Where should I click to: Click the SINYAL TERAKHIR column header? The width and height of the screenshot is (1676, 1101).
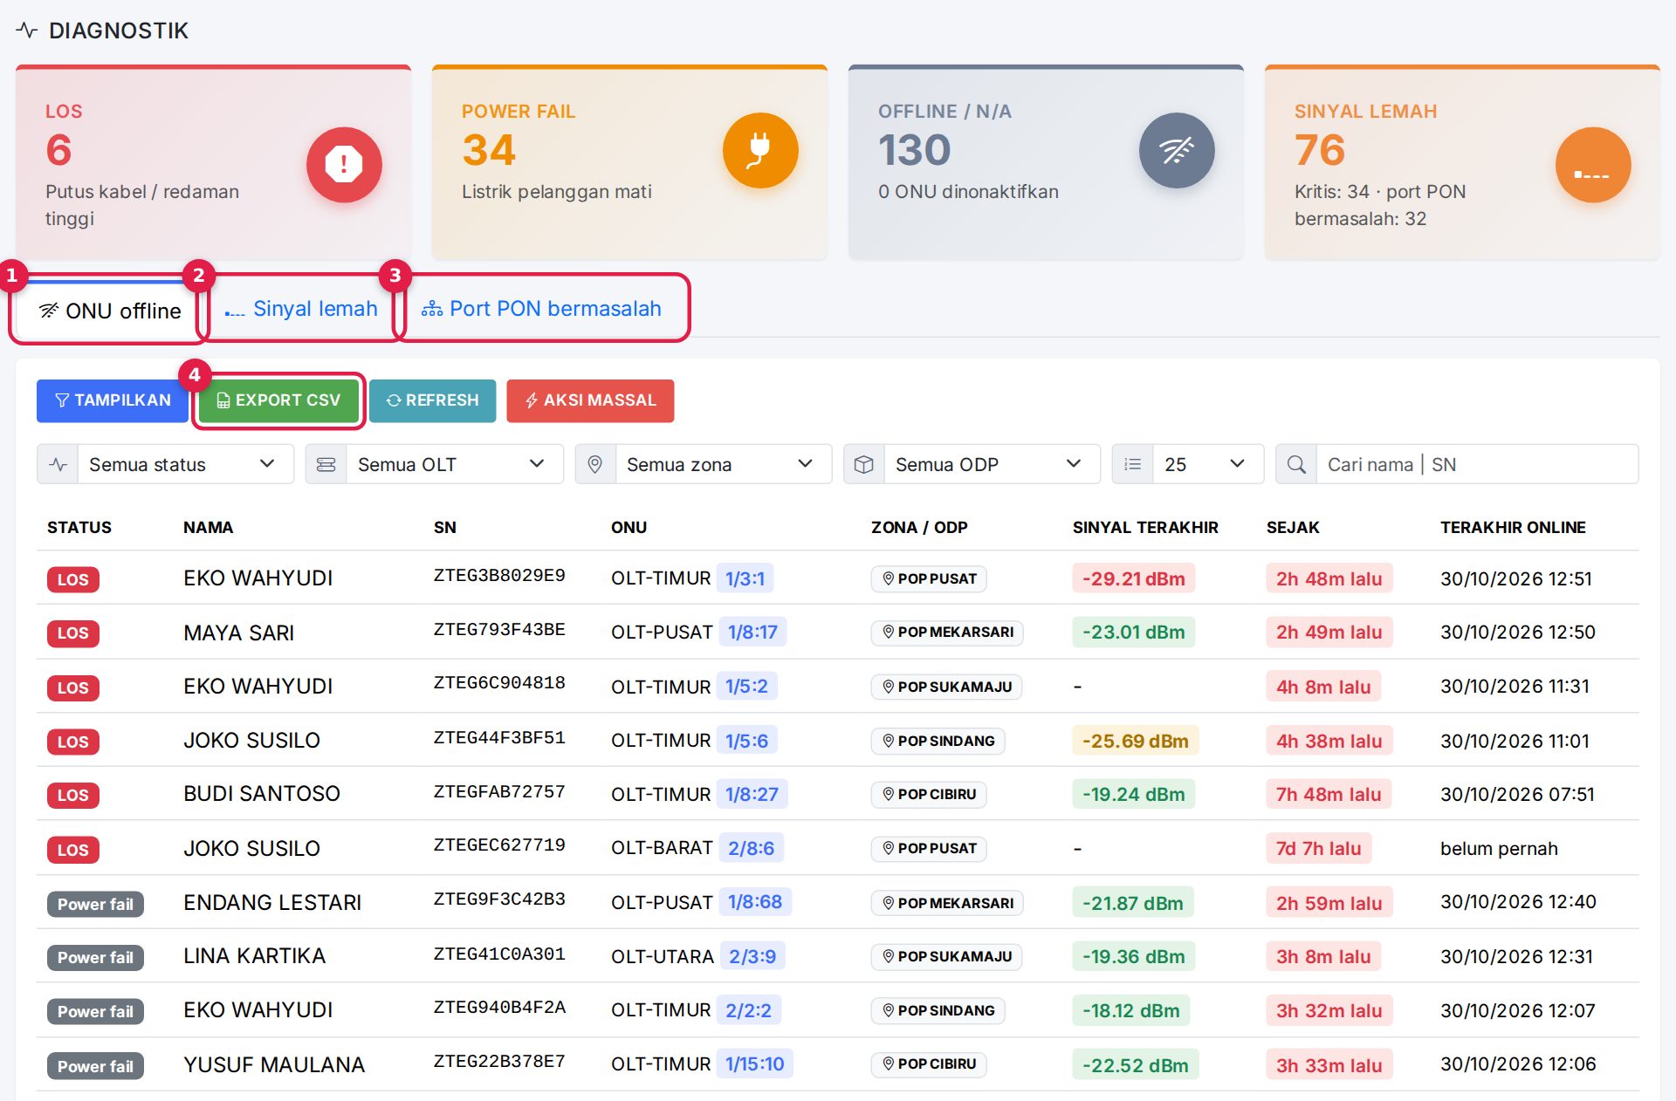pos(1145,528)
